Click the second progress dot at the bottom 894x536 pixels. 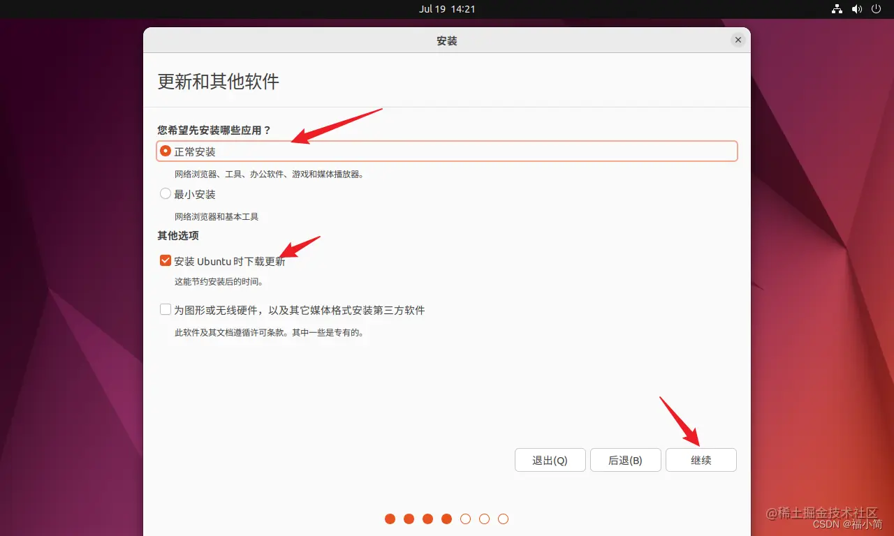tap(409, 519)
